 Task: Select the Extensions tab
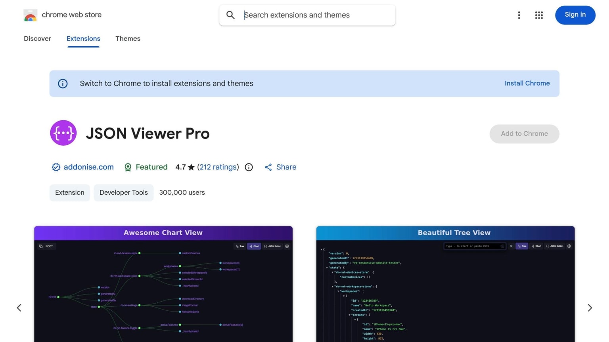pos(83,38)
